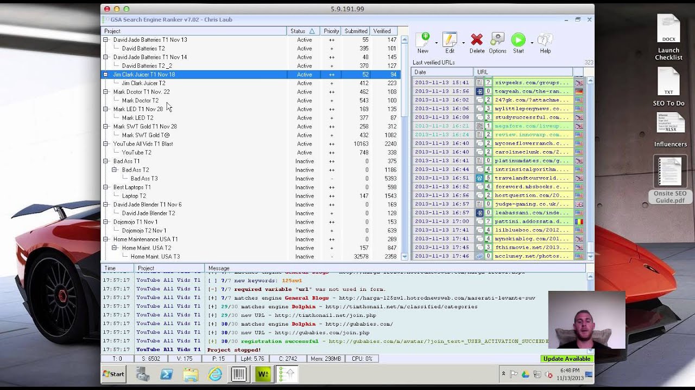
Task: Click the German flag in tomyeah.com row
Action: (x=579, y=92)
